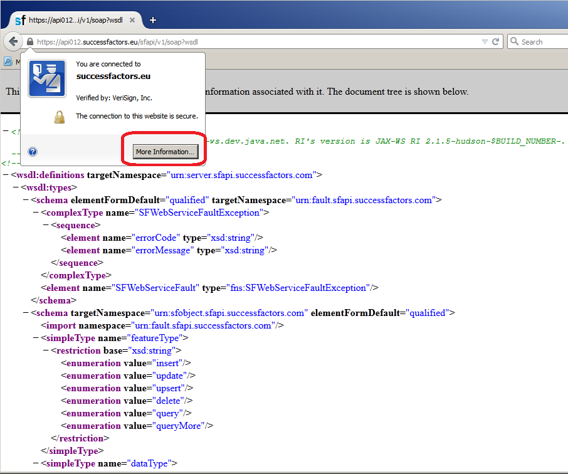The image size is (568, 474).
Task: Collapse the wsdl:types node
Action: click(x=16, y=187)
